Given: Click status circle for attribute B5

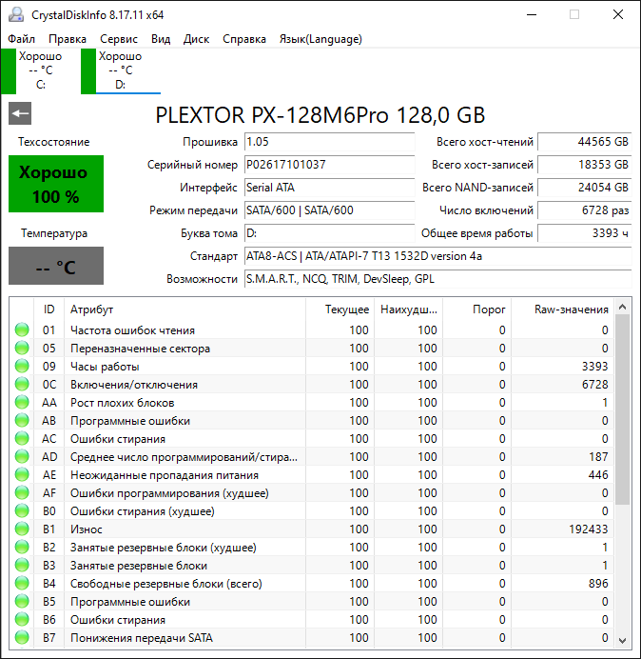Looking at the screenshot, I should pos(22,602).
